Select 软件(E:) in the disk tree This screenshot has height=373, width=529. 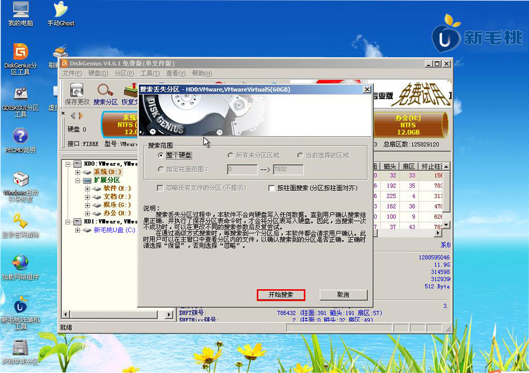[x=117, y=188]
